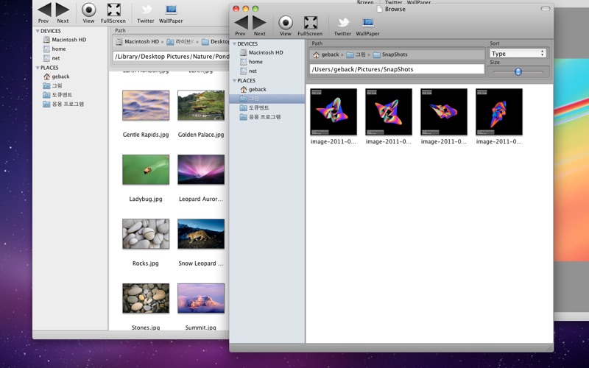Image resolution: width=589 pixels, height=368 pixels.
Task: Click 라이브러리 segment in back path bar
Action: click(180, 42)
